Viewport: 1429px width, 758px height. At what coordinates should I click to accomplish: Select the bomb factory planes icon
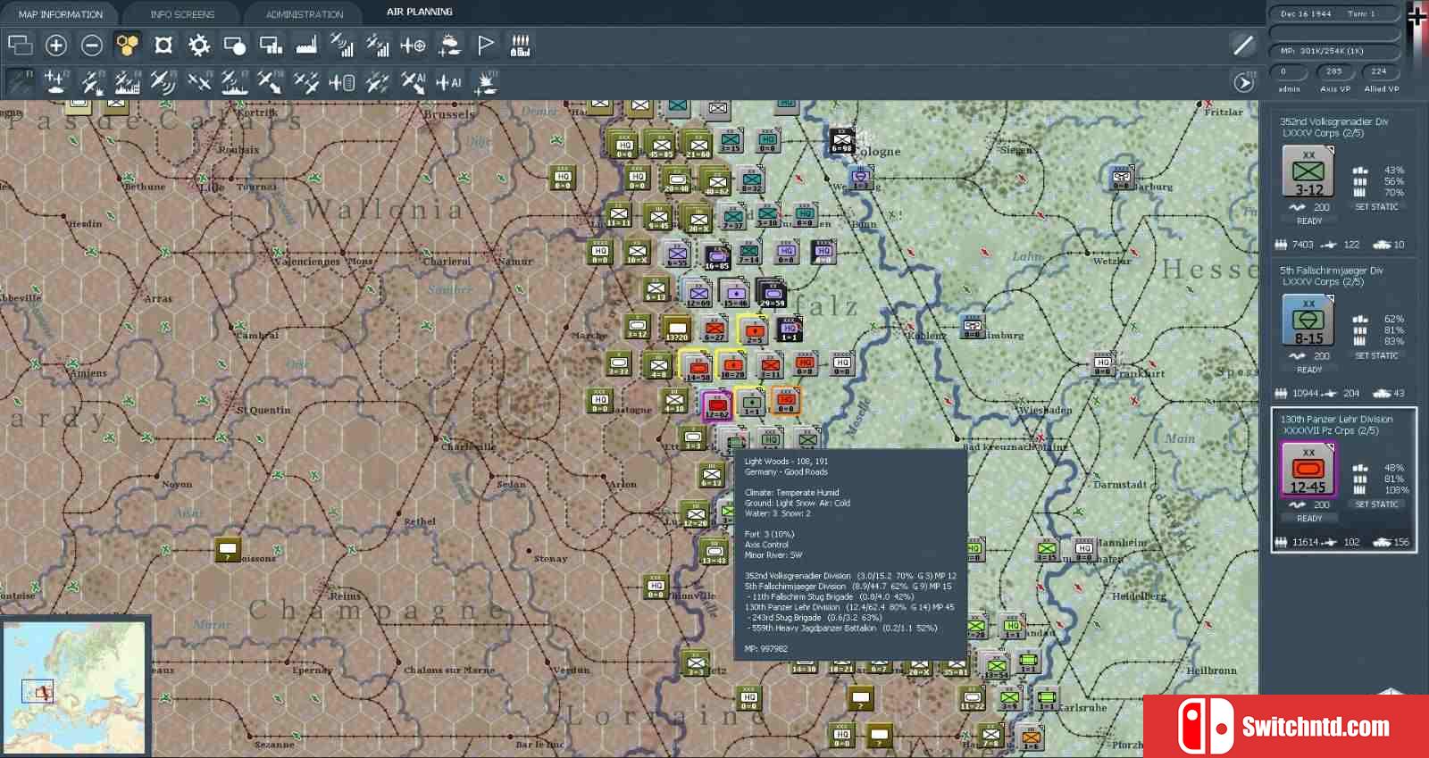(x=127, y=82)
